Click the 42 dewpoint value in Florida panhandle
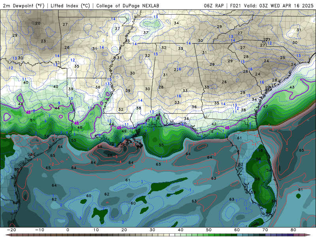The image size is (316, 237). 214,124
